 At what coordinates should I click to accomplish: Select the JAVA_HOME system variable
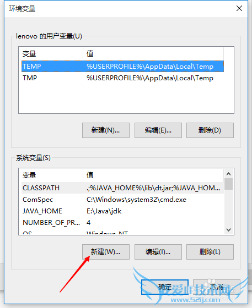tap(122, 211)
